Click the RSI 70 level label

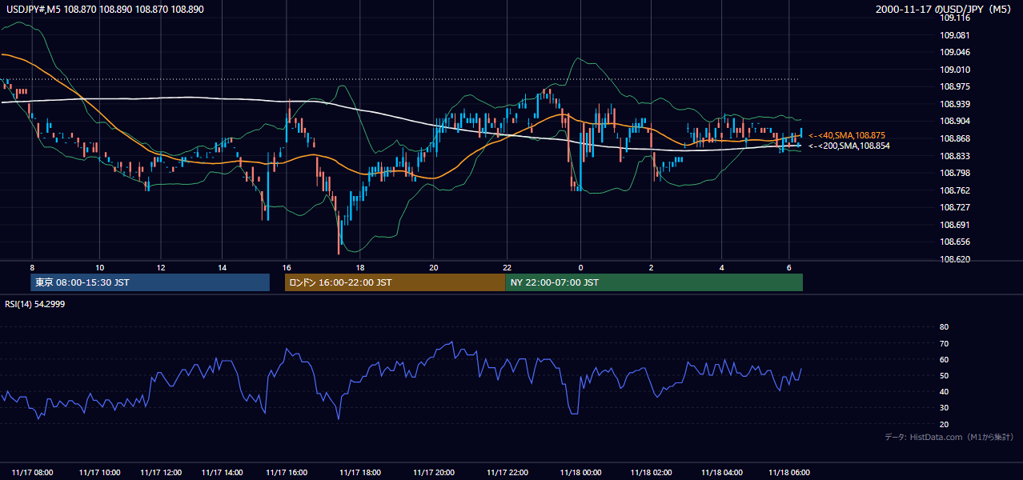click(x=944, y=343)
